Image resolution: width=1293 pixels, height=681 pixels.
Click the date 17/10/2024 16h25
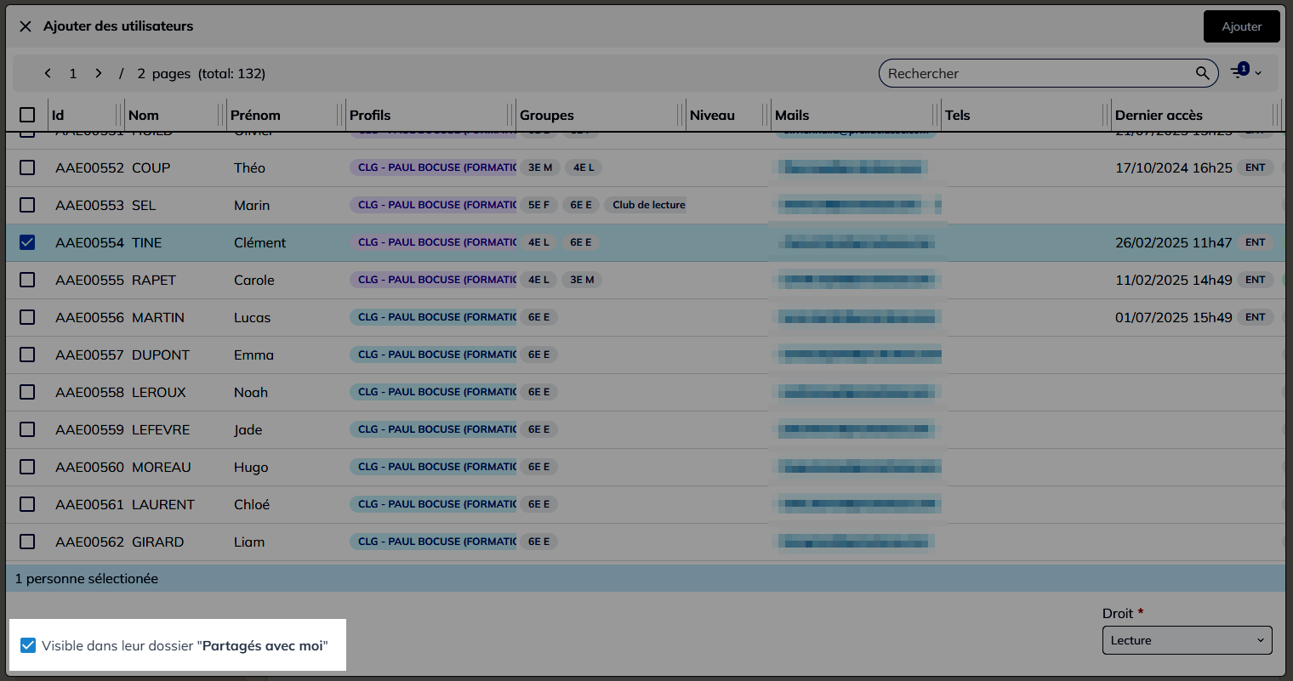click(1174, 167)
